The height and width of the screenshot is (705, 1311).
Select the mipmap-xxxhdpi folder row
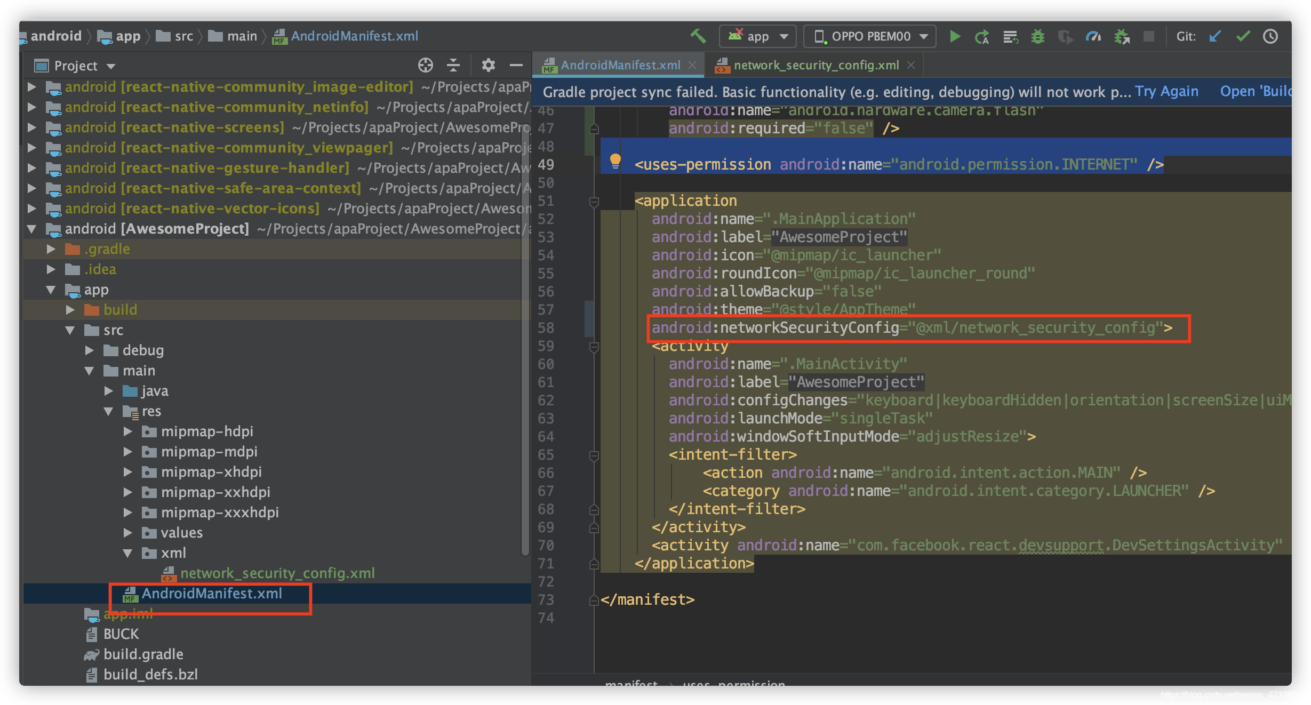277,512
